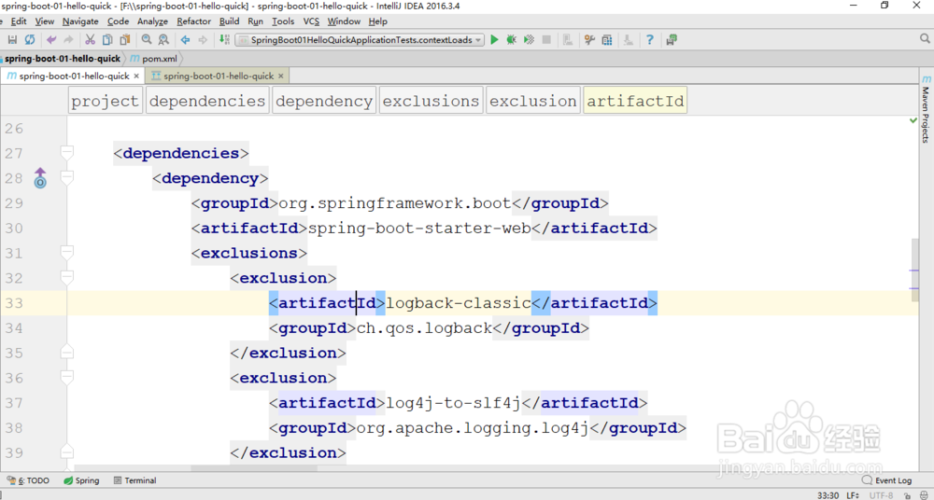Click the project XML breadcrumb
Image resolution: width=934 pixels, height=500 pixels.
click(105, 101)
